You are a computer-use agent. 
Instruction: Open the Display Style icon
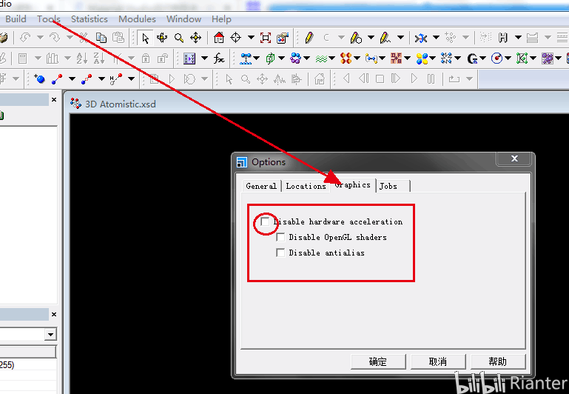click(x=283, y=38)
